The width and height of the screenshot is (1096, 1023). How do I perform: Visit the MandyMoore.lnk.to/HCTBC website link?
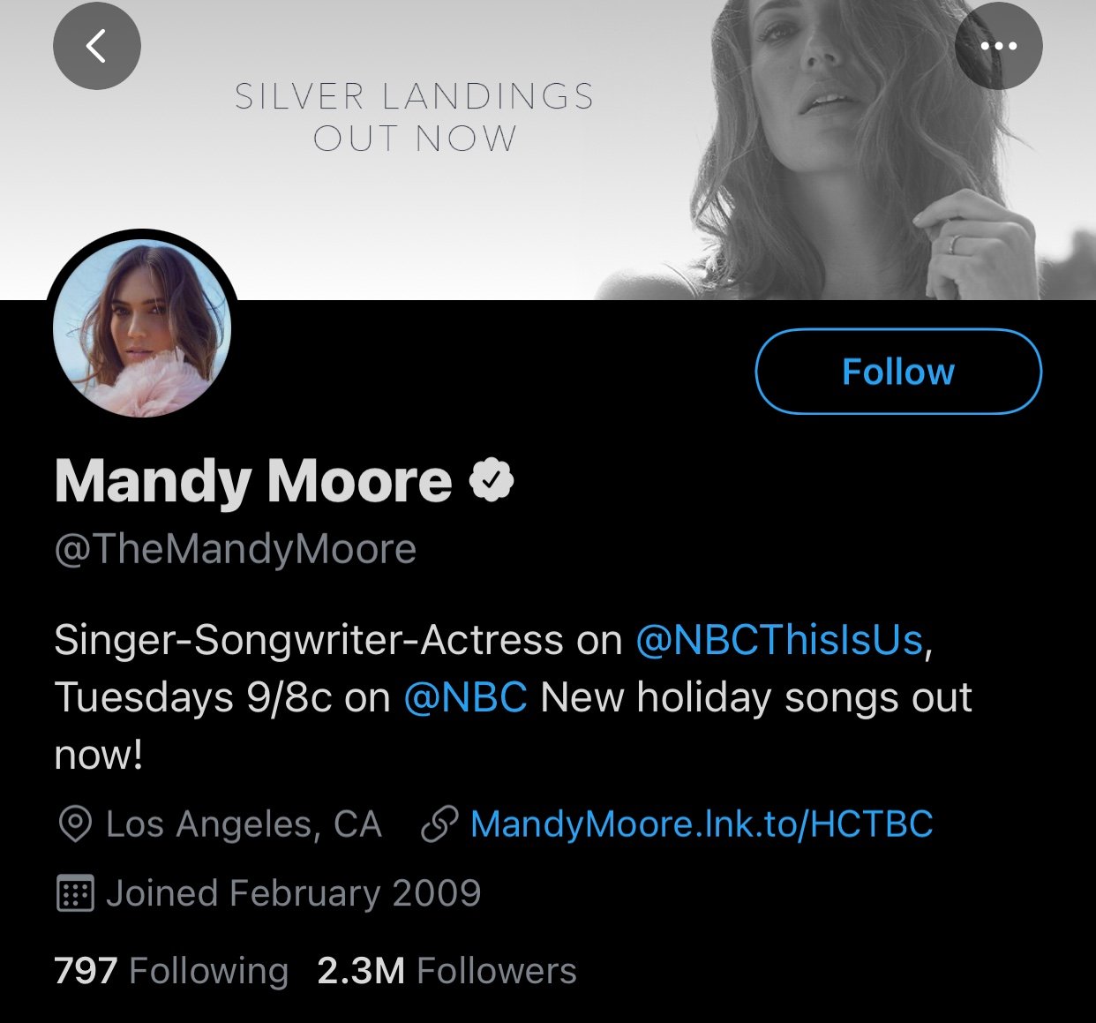(x=702, y=824)
